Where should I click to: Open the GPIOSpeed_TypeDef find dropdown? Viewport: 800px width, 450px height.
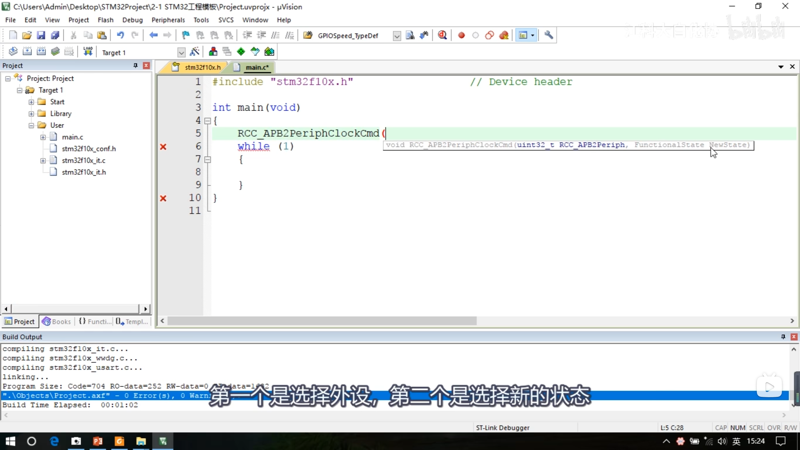point(397,36)
